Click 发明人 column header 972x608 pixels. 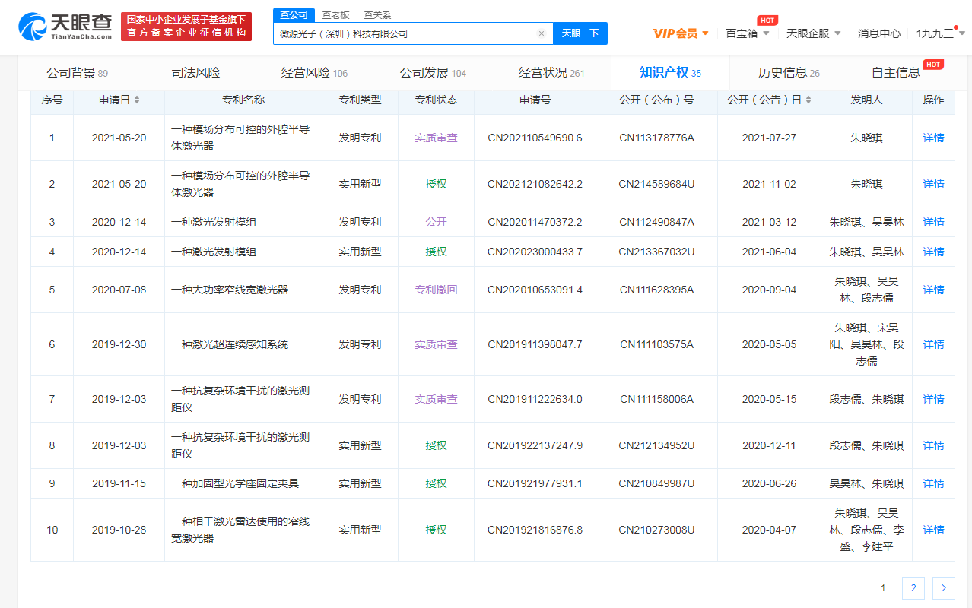(x=866, y=100)
